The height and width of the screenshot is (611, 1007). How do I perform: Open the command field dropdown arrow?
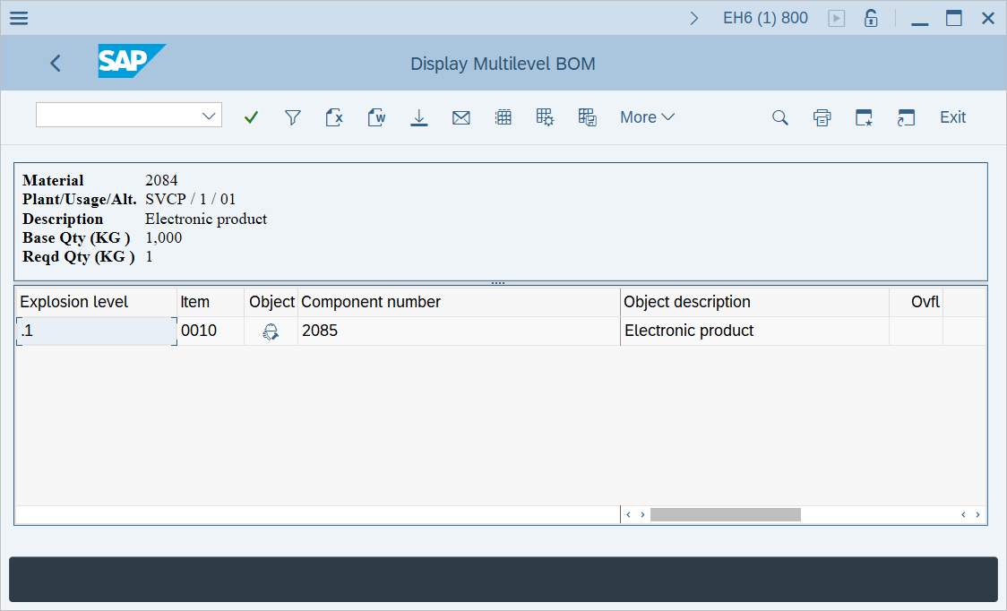click(x=209, y=115)
